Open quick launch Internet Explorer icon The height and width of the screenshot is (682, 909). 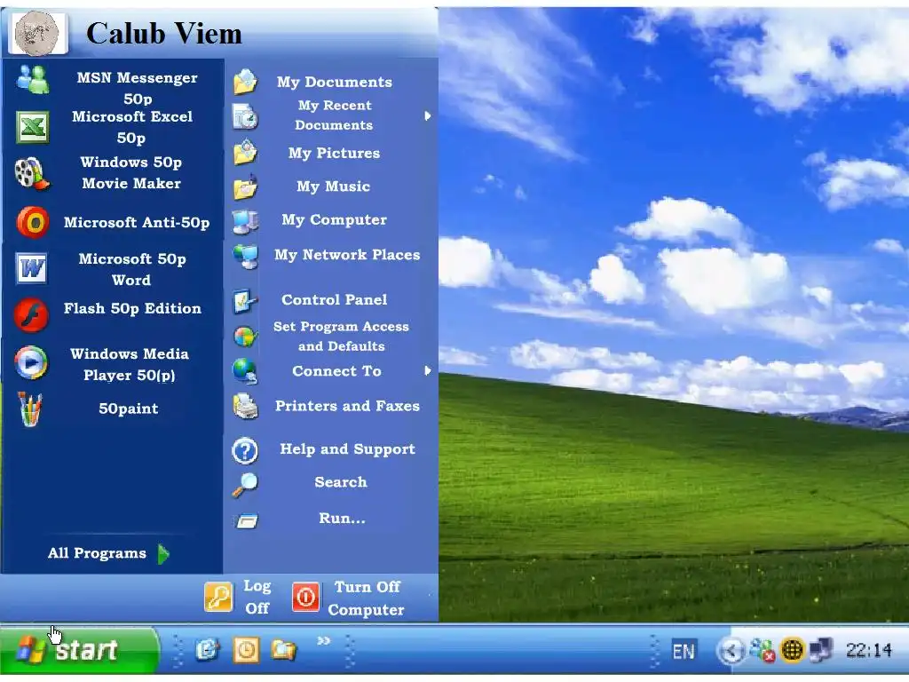coord(208,649)
